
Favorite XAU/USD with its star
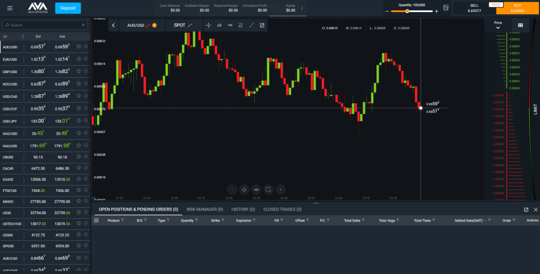(x=79, y=145)
